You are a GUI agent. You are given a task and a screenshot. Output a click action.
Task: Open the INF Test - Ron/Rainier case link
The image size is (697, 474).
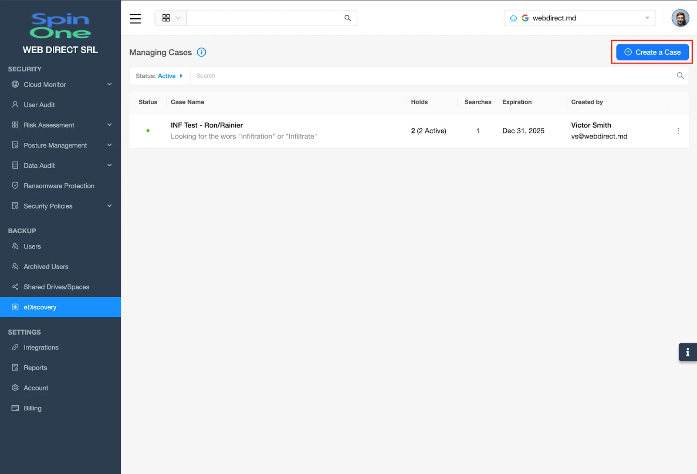point(207,125)
